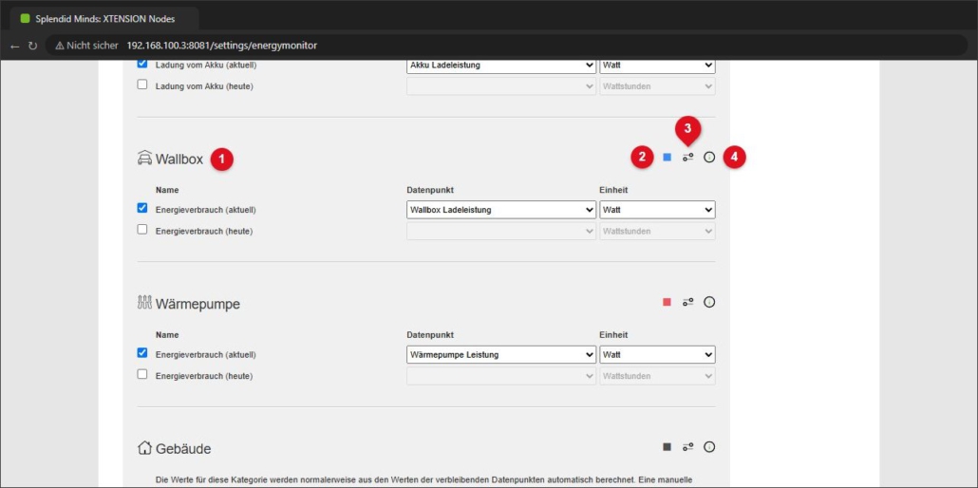978x488 pixels.
Task: Click the Gebäude house icon
Action: 144,447
